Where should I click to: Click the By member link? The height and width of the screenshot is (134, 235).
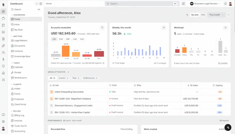click(223, 63)
